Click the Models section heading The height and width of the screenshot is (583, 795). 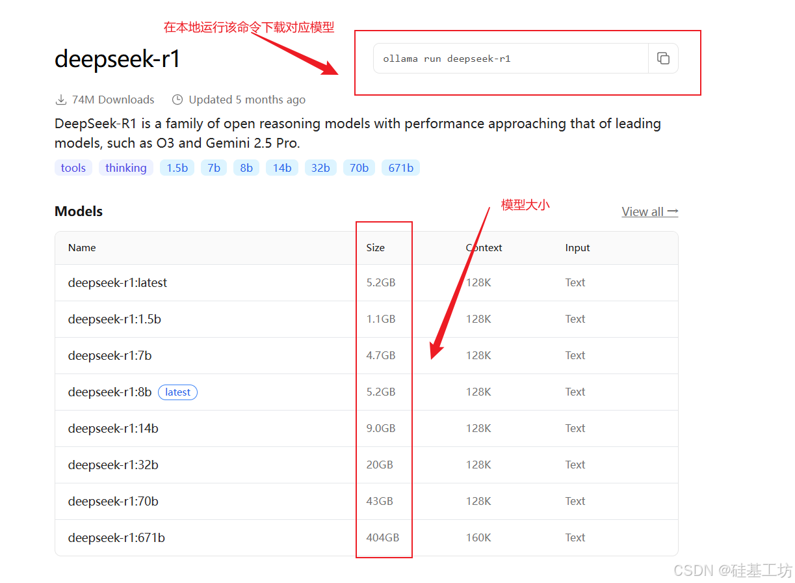pos(79,211)
